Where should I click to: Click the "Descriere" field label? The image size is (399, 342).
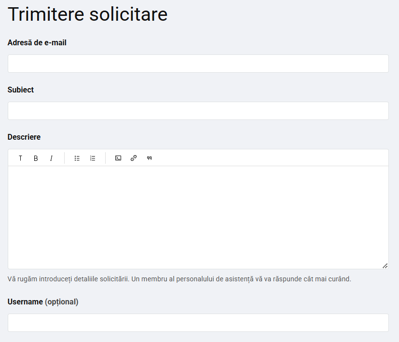pos(24,137)
